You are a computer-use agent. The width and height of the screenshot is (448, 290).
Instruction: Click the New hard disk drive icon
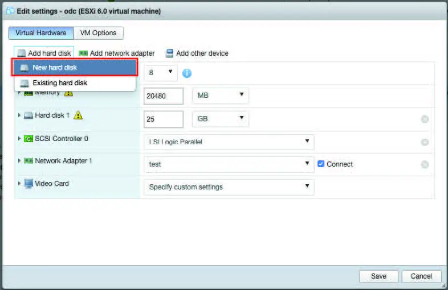(25, 68)
